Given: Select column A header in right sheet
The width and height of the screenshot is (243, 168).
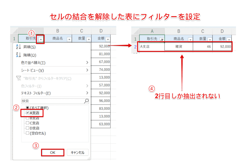Looking at the screenshot, I should click(x=152, y=31).
